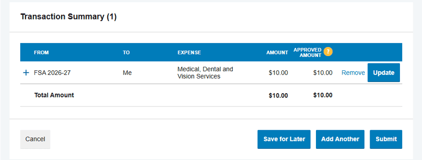Choose Save for Later
This screenshot has width=422, height=160.
click(x=284, y=139)
